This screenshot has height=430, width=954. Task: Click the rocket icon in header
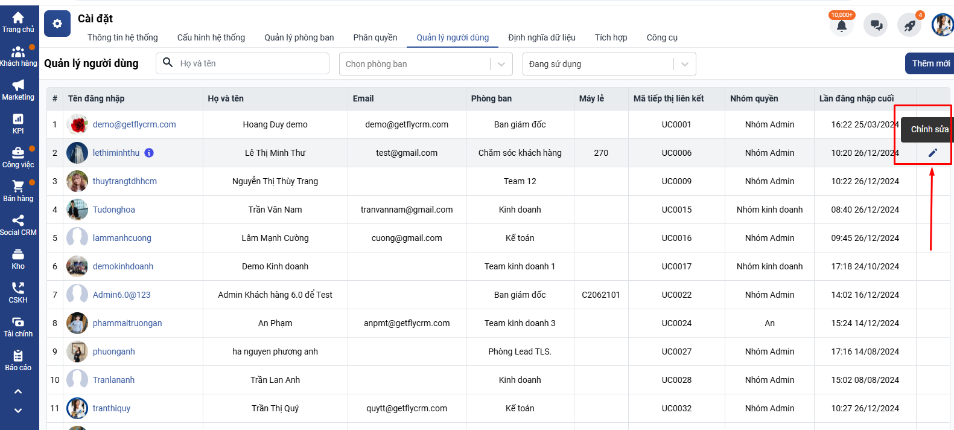click(909, 25)
